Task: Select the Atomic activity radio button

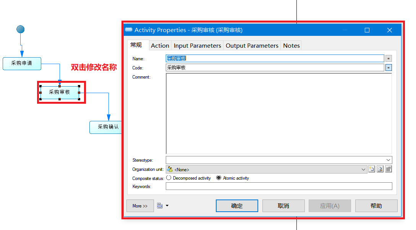Action: [x=219, y=178]
